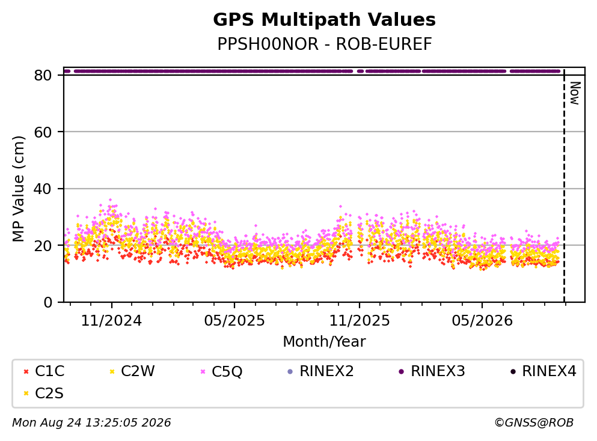Click the C5Q magenta legend marker
Viewport: 597px width, 441px height.
click(x=203, y=371)
